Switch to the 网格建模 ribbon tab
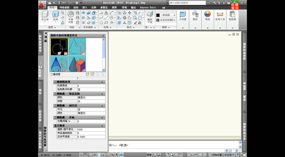Image resolution: width=285 pixels, height=157 pixels. click(x=65, y=8)
